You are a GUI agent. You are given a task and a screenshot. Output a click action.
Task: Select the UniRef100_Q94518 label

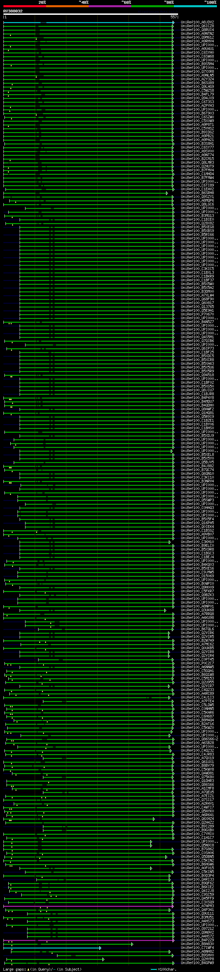pyautogui.click(x=197, y=375)
